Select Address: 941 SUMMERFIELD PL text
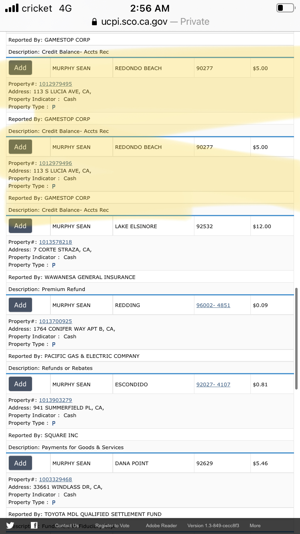This screenshot has height=534, width=300. pos(56,408)
